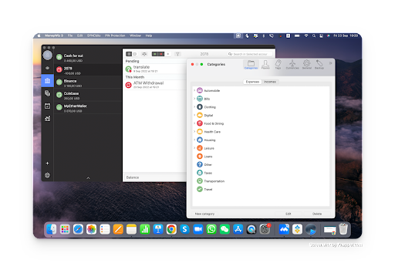Show more settings tabs via the double chevron

tap(330, 63)
